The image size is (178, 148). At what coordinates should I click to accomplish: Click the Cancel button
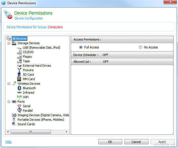(x=136, y=142)
